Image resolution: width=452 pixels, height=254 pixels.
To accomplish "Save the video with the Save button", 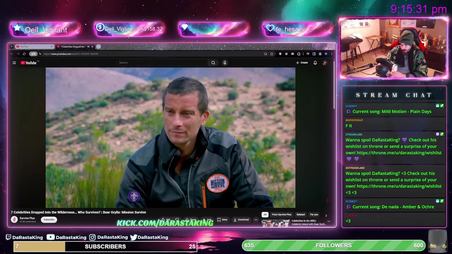I will (x=222, y=219).
